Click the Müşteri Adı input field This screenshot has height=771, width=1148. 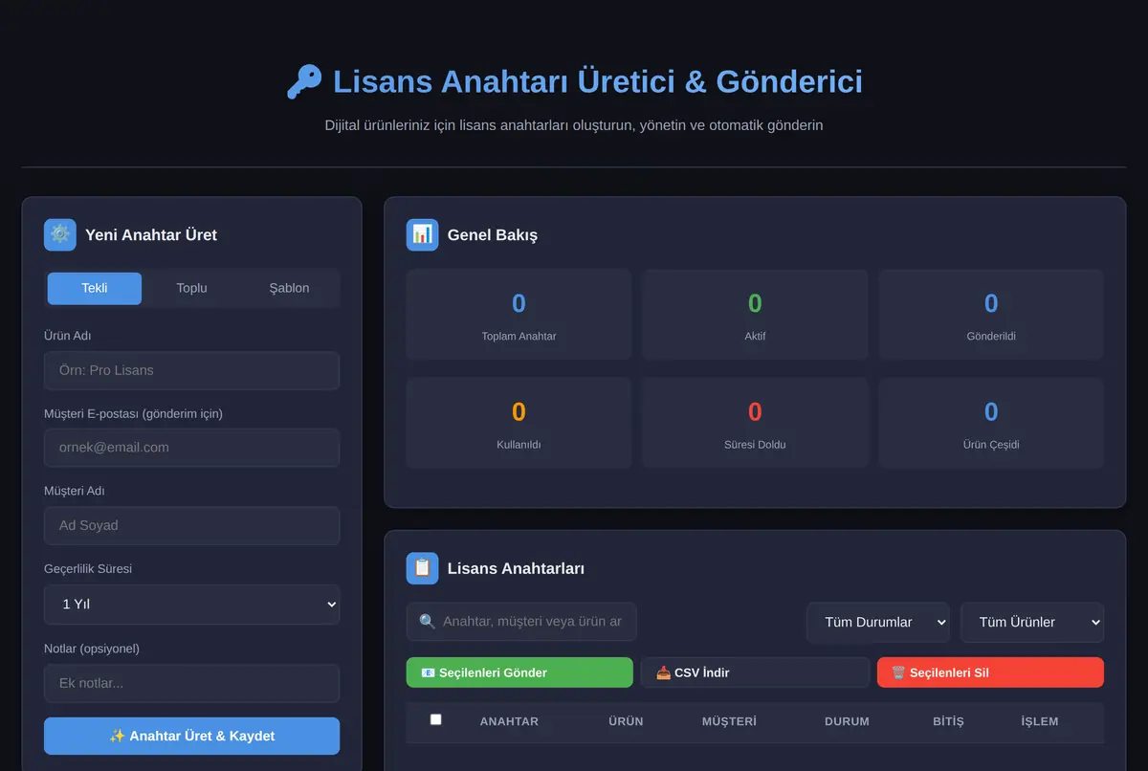pos(191,525)
